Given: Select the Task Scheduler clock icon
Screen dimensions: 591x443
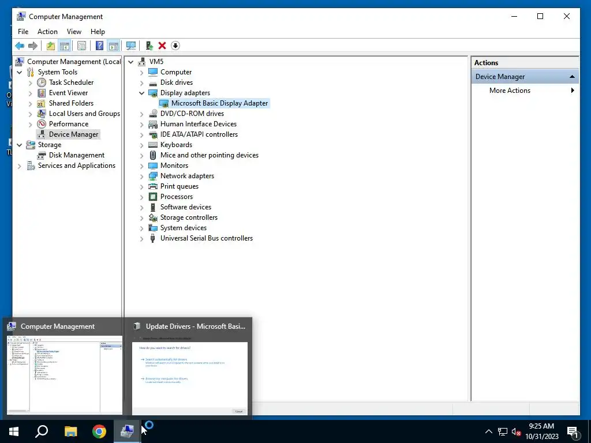Looking at the screenshot, I should point(42,82).
